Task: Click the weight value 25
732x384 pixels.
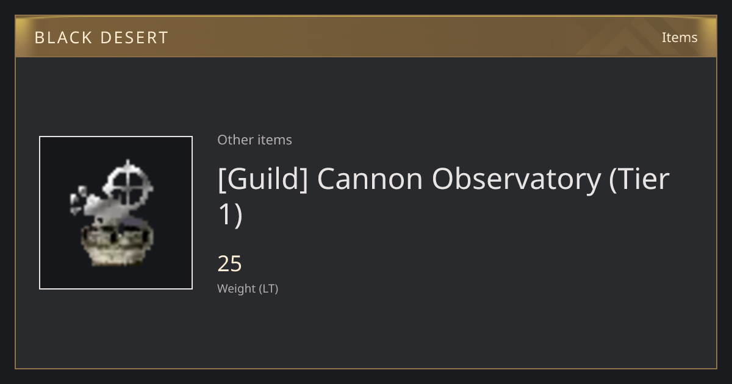Action: click(x=230, y=264)
